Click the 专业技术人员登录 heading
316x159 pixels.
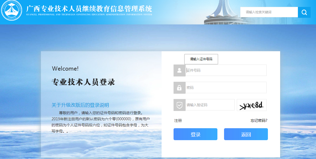tap(83, 82)
